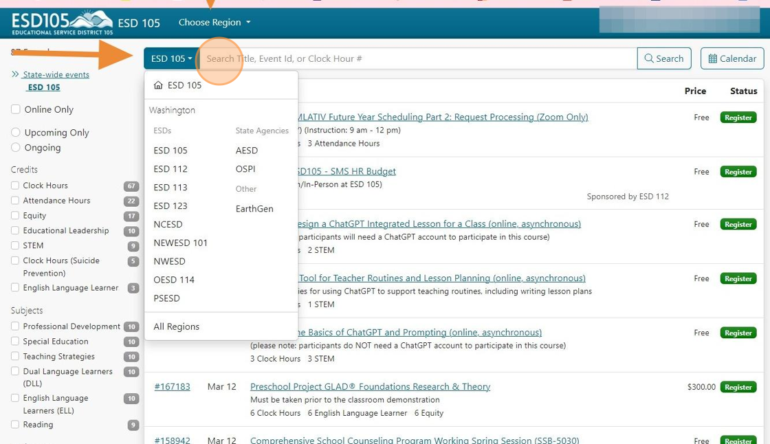
Task: Collapse the ESD 105 region selector
Action: [x=171, y=58]
